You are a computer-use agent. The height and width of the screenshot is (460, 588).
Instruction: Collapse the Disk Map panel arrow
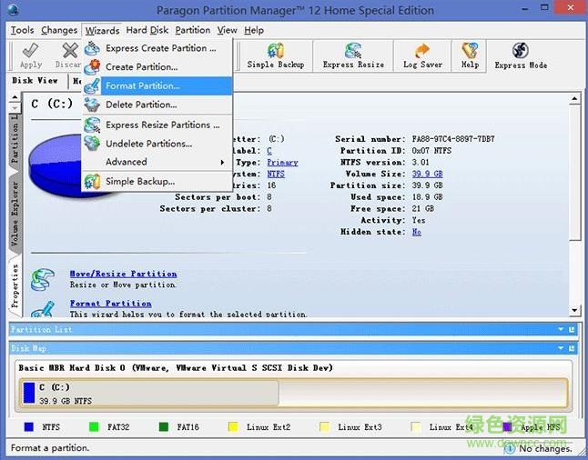[x=561, y=348]
